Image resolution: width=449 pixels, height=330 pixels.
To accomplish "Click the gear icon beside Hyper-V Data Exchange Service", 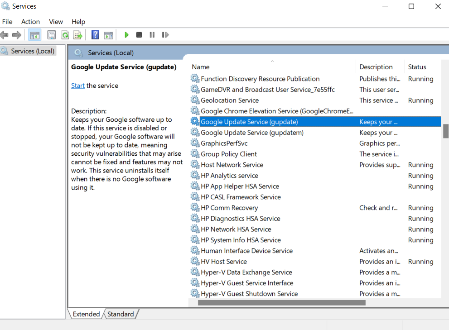I will [x=195, y=272].
